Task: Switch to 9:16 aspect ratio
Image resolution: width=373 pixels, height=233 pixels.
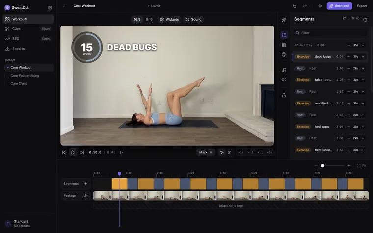Action: tap(149, 20)
